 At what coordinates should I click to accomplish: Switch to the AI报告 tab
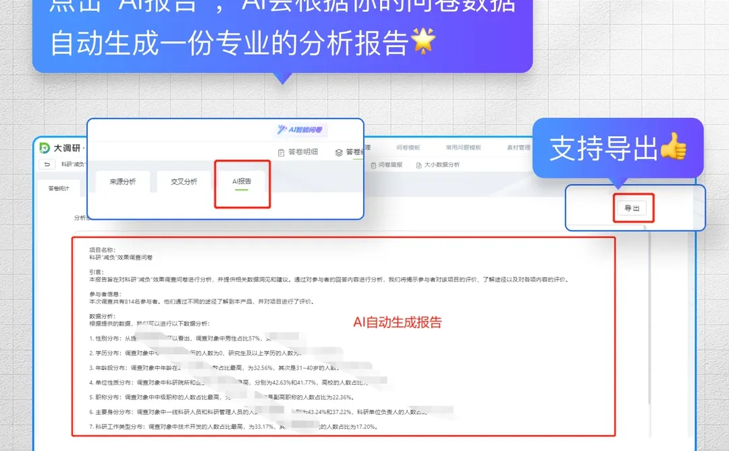pyautogui.click(x=243, y=181)
